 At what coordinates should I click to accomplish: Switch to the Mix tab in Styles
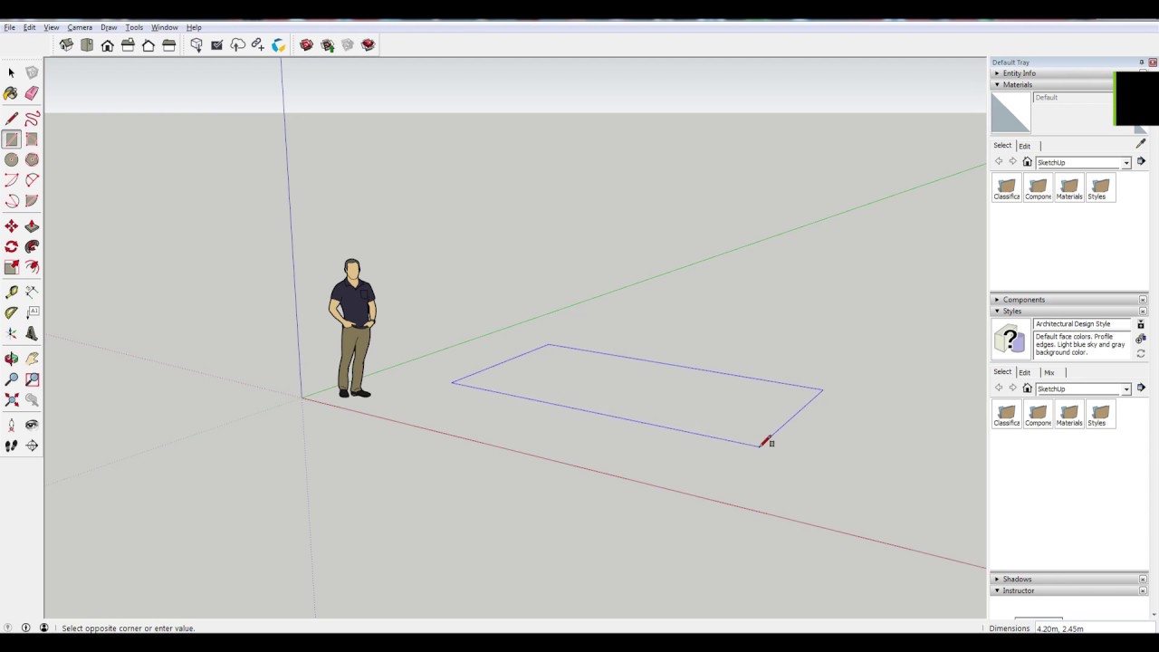1049,372
